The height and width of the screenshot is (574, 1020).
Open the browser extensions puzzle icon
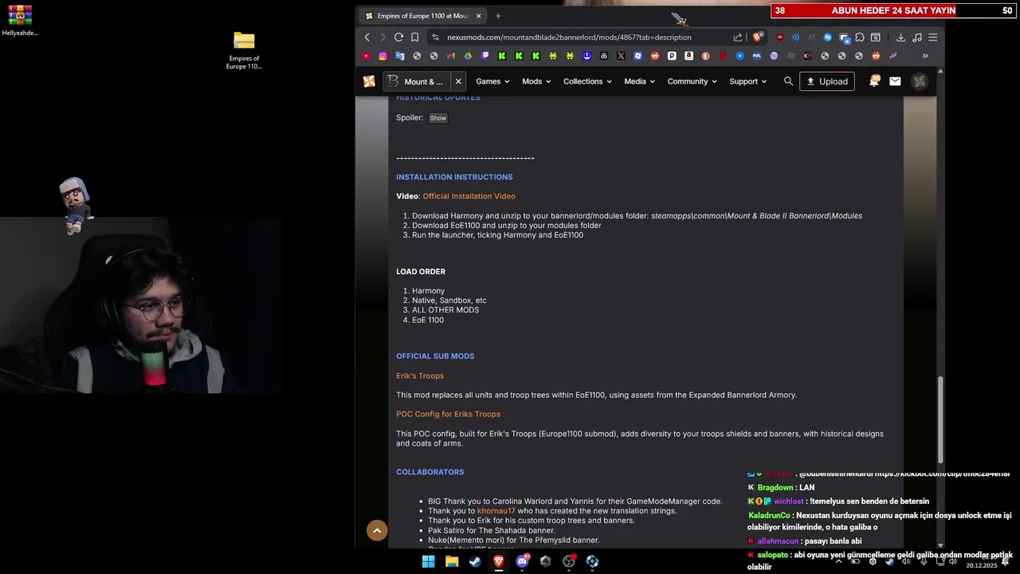[x=859, y=37]
